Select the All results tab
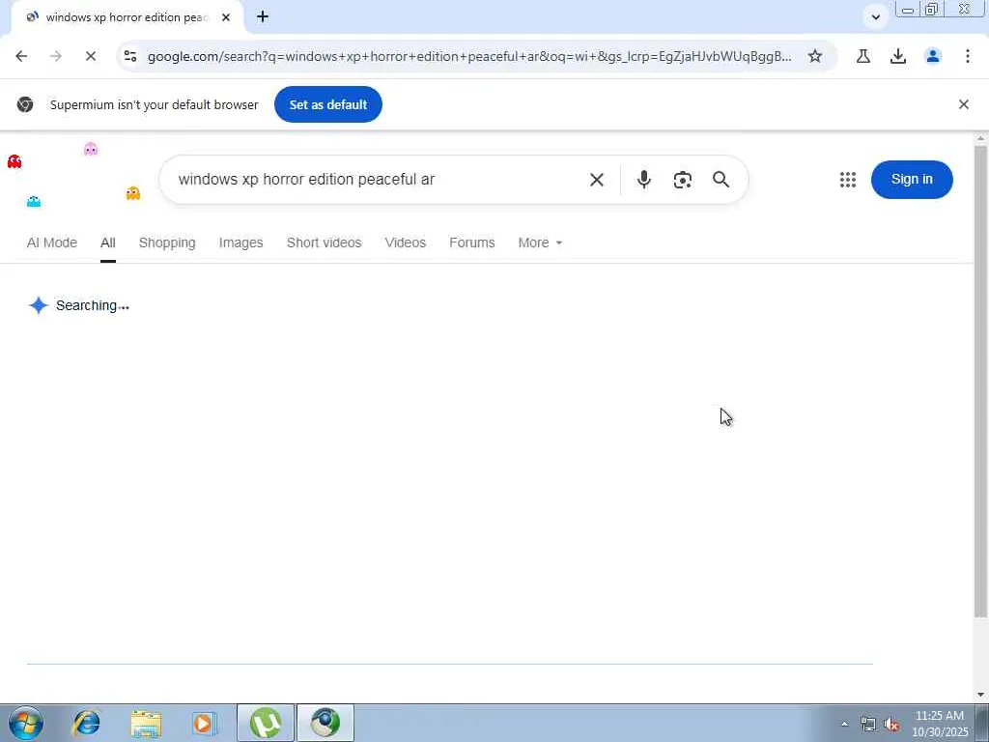This screenshot has height=742, width=989. coord(108,243)
